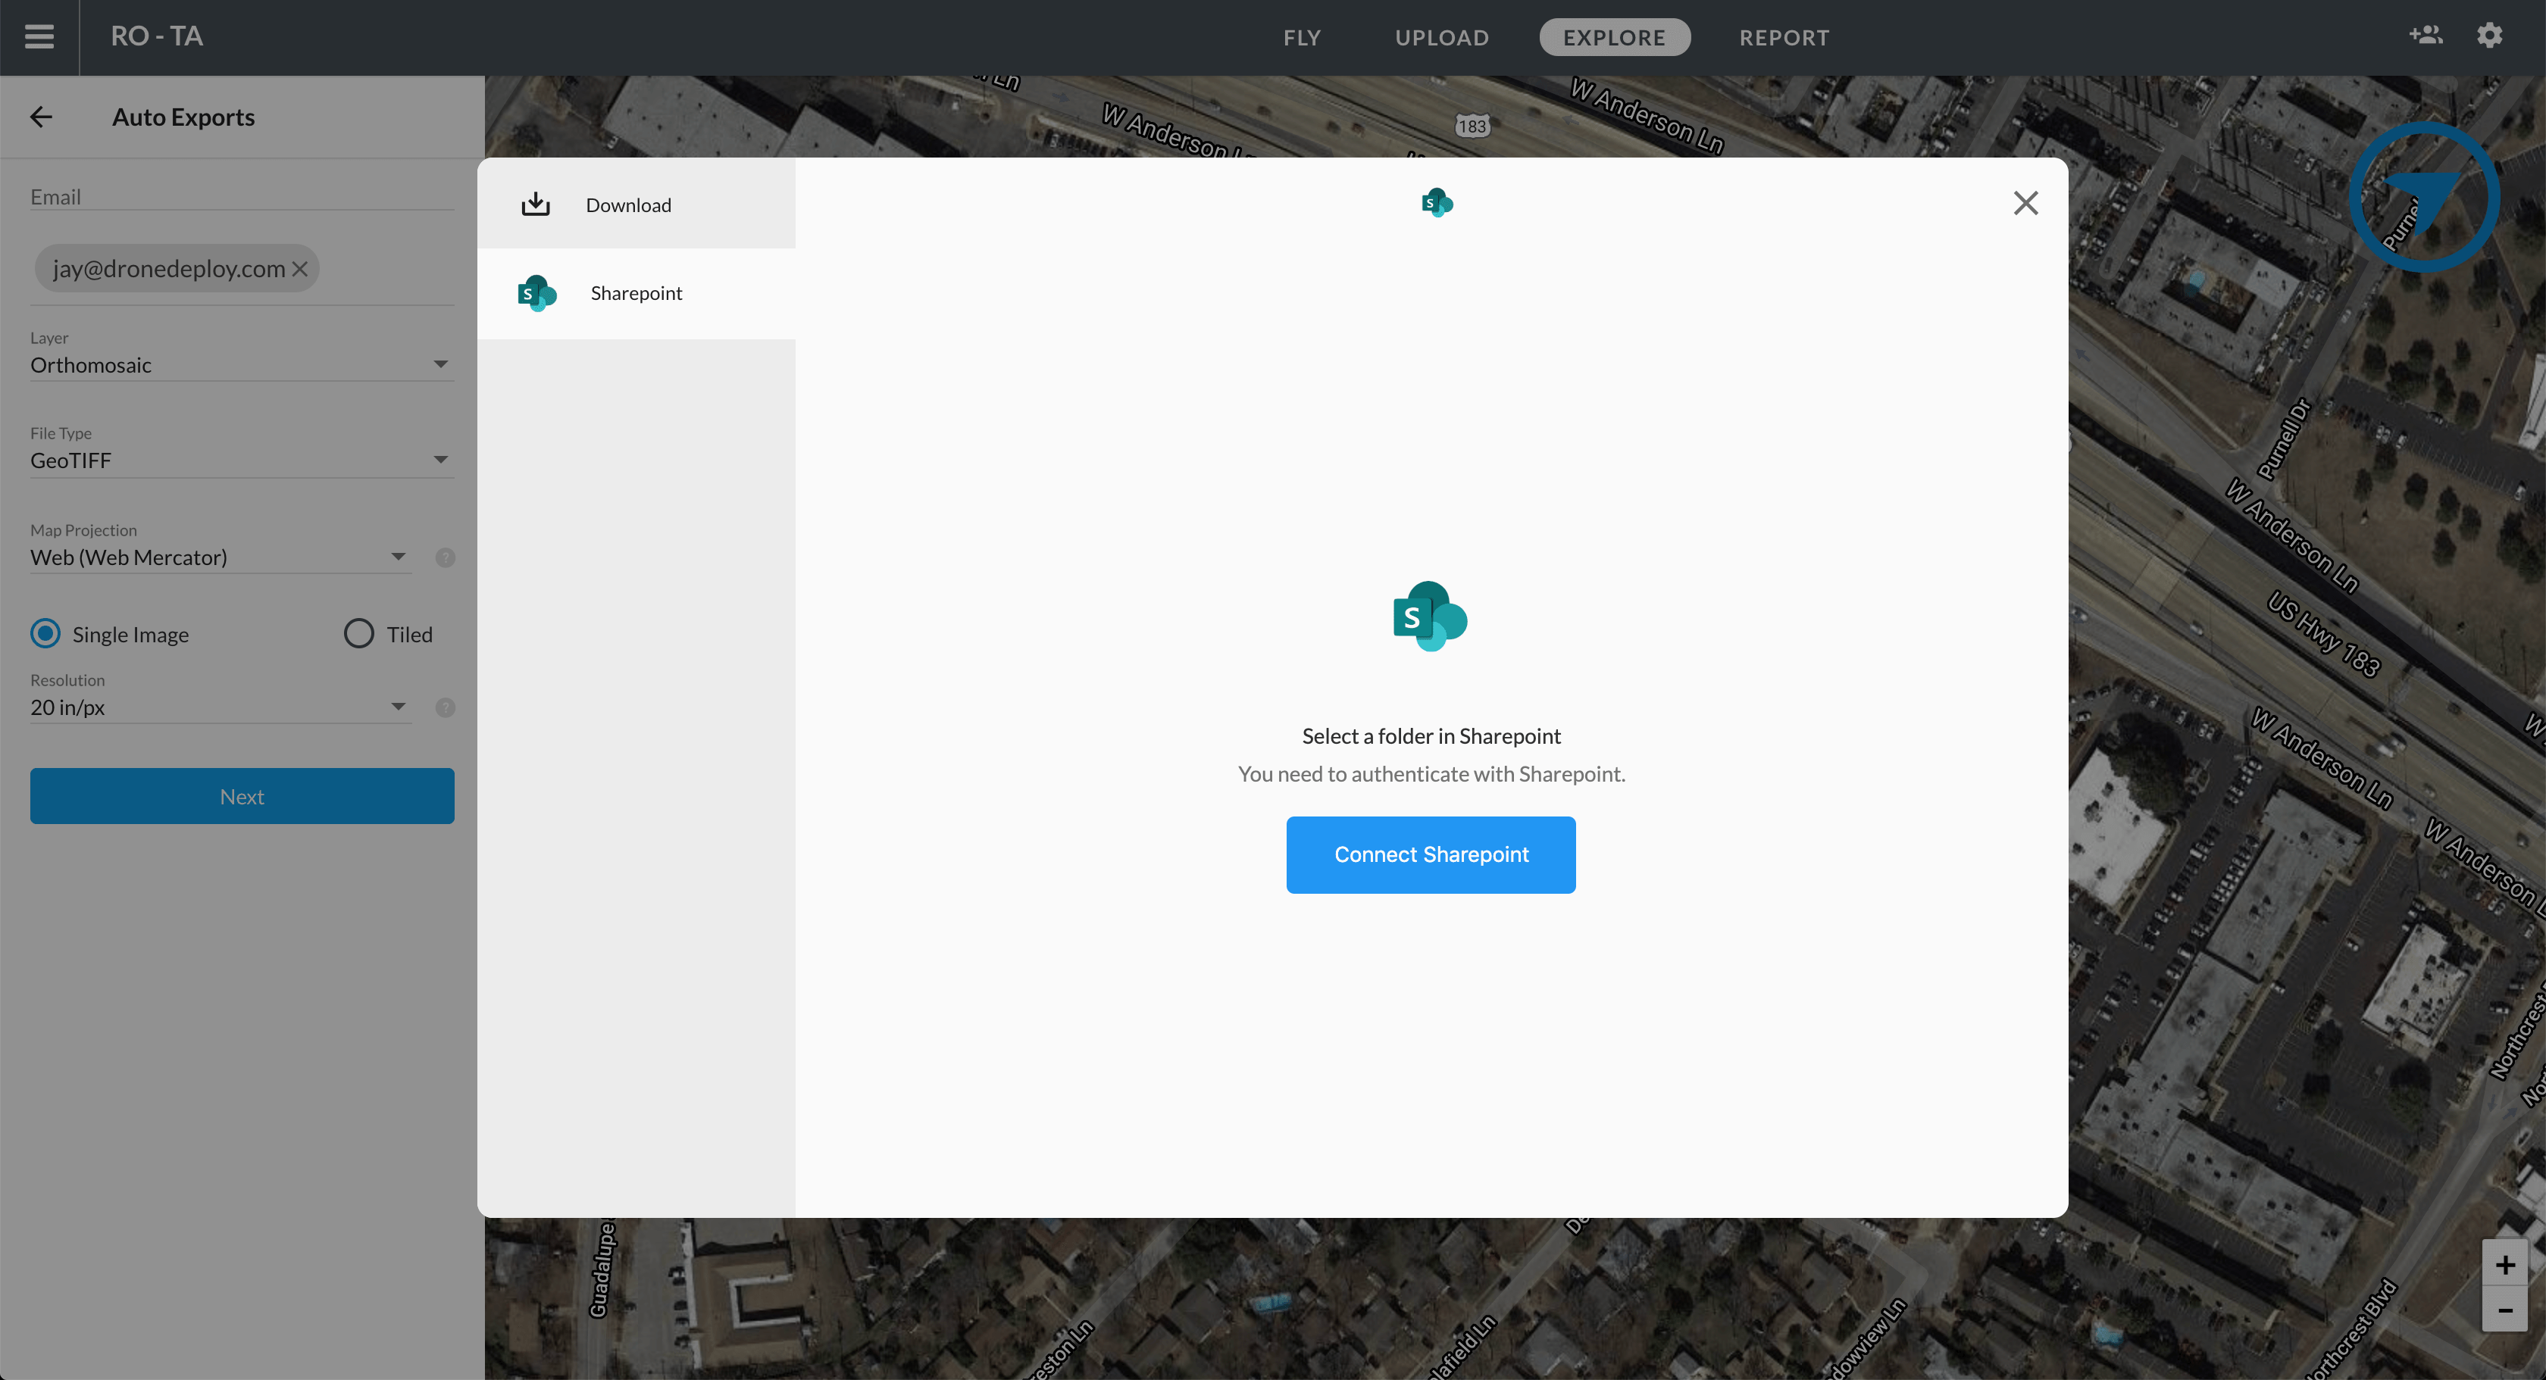Choose Download option in dialog sidebar
This screenshot has width=2546, height=1380.
coord(636,205)
